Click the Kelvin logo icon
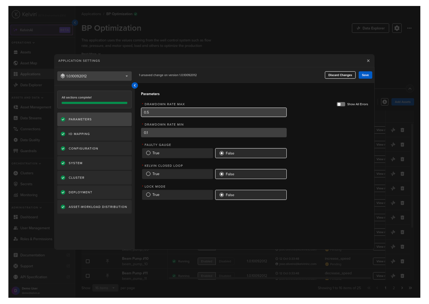 [16, 14]
